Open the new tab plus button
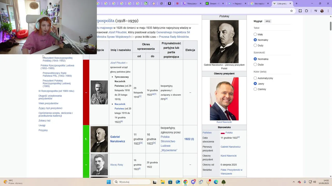The width and height of the screenshot is (332, 186). (x=296, y=4)
